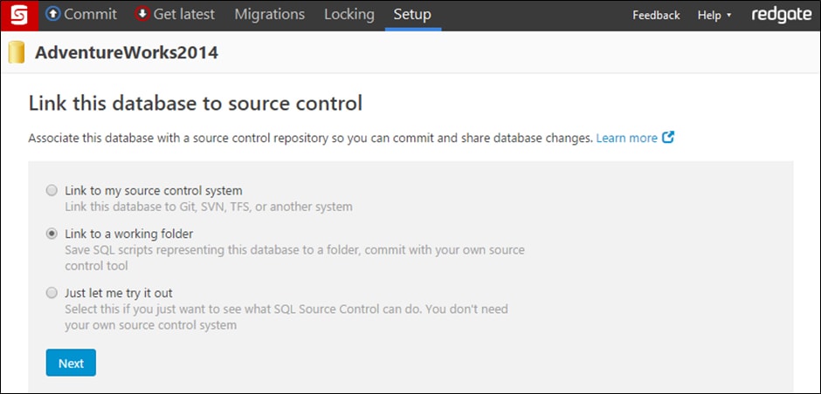Click the Save SQL scripts description text
The width and height of the screenshot is (821, 394).
click(294, 258)
